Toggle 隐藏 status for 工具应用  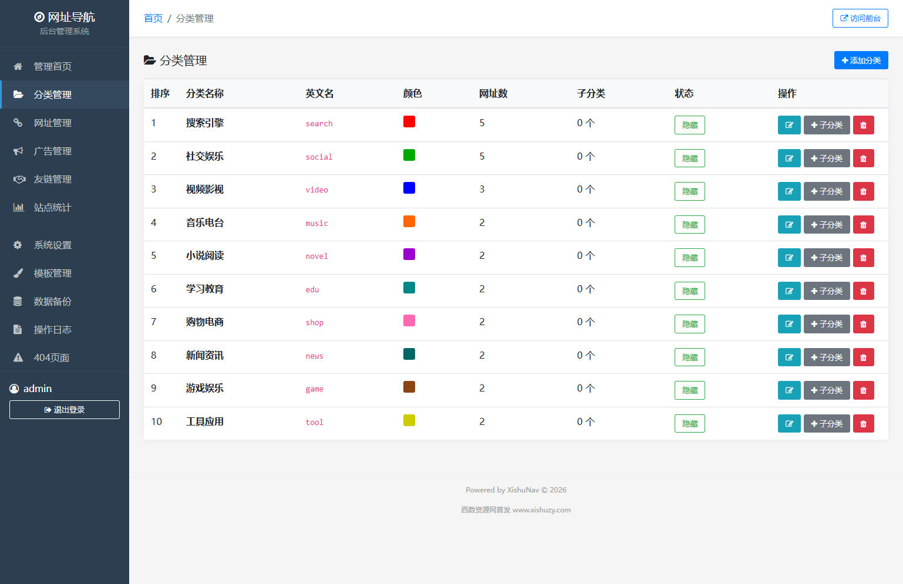tap(690, 424)
